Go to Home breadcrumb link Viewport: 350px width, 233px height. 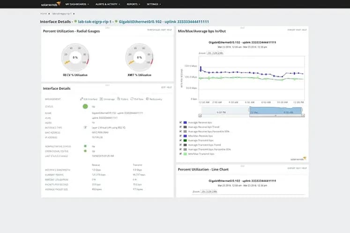[x=44, y=14]
